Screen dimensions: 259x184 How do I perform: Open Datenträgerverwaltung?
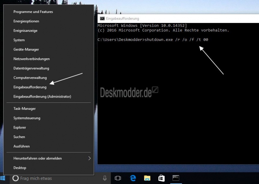[49, 68]
